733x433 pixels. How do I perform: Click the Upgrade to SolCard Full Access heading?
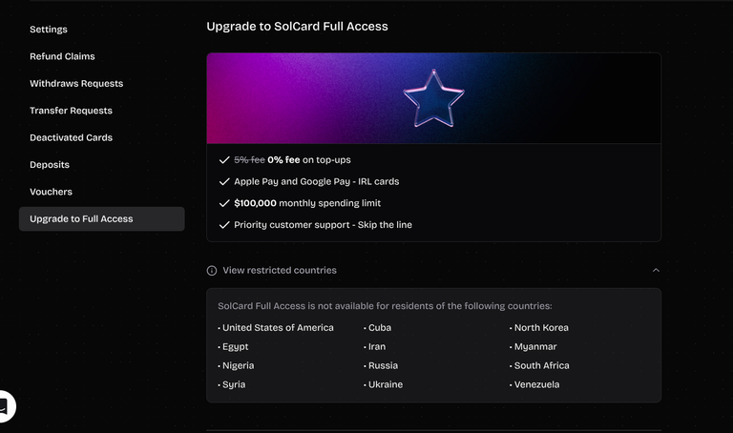tap(298, 26)
